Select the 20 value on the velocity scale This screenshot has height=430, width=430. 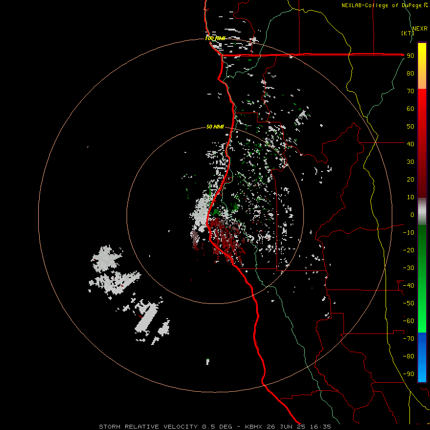click(x=410, y=180)
